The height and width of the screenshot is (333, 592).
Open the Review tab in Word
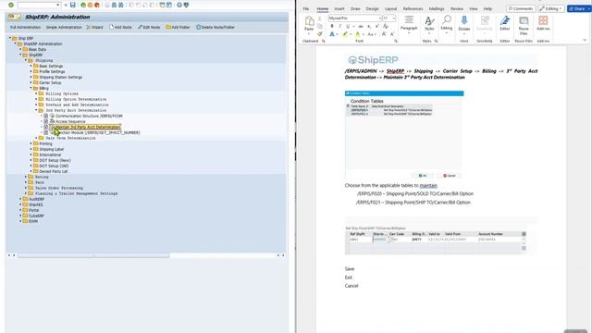tap(457, 8)
